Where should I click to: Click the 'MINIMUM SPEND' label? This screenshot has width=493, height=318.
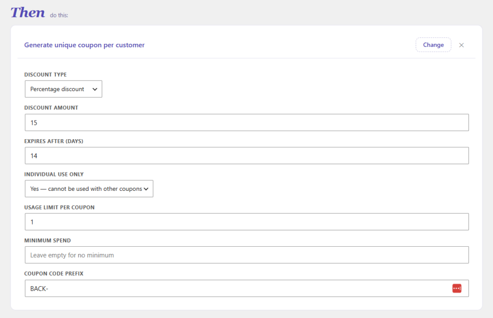[x=48, y=240]
